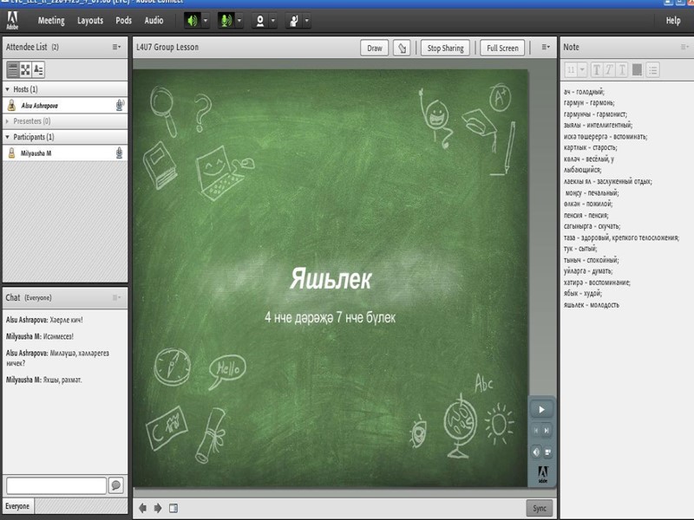Toggle the webcam icon
694x520 pixels.
tap(260, 20)
